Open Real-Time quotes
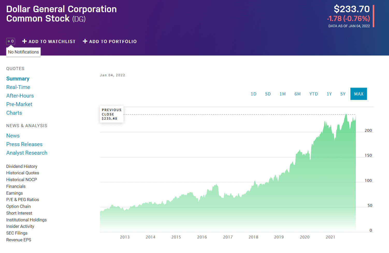 click(18, 87)
